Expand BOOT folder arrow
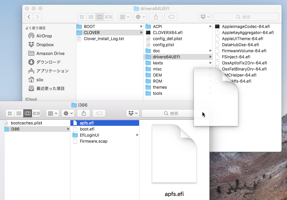The width and height of the screenshot is (287, 200). (x=141, y=26)
